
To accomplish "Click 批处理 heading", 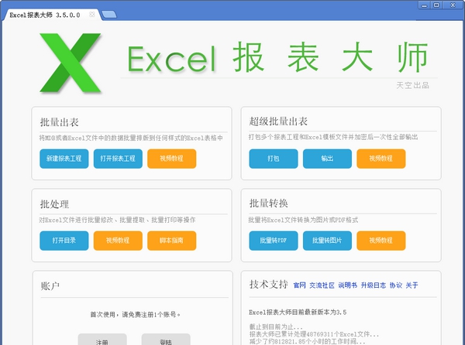I will click(x=54, y=204).
